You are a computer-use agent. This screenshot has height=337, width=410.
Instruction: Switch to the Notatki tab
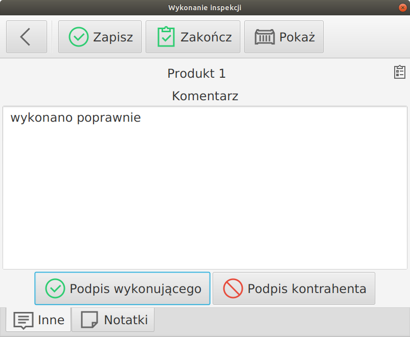tap(112, 320)
